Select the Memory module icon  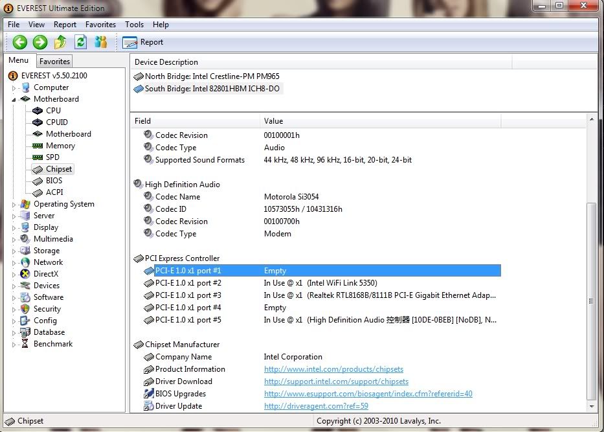tap(38, 146)
